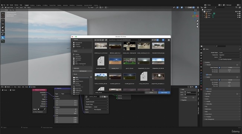
Task: Switch to the Shading workspace tab
Action: pos(59,5)
